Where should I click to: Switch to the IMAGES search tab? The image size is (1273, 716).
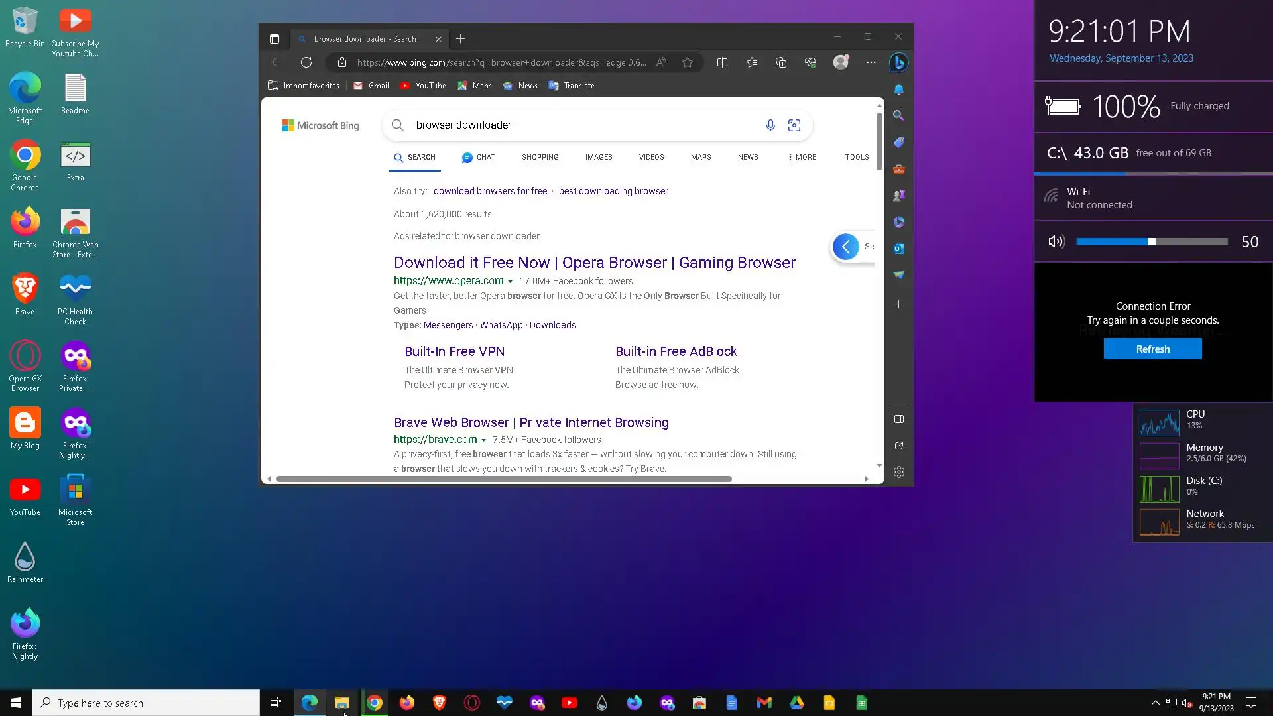coord(598,157)
